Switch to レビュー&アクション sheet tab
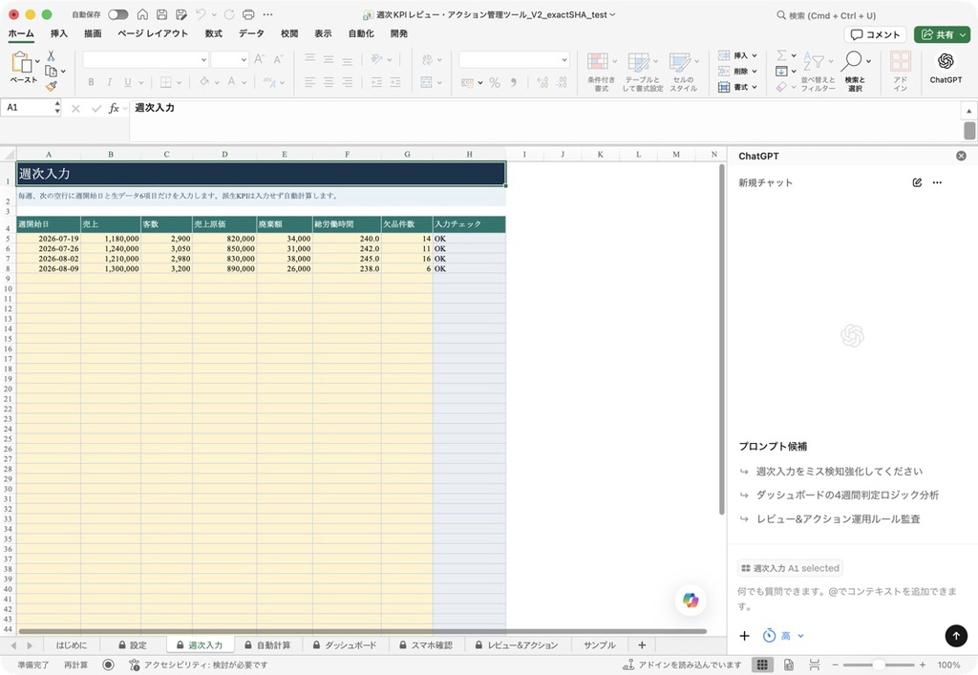 click(517, 645)
